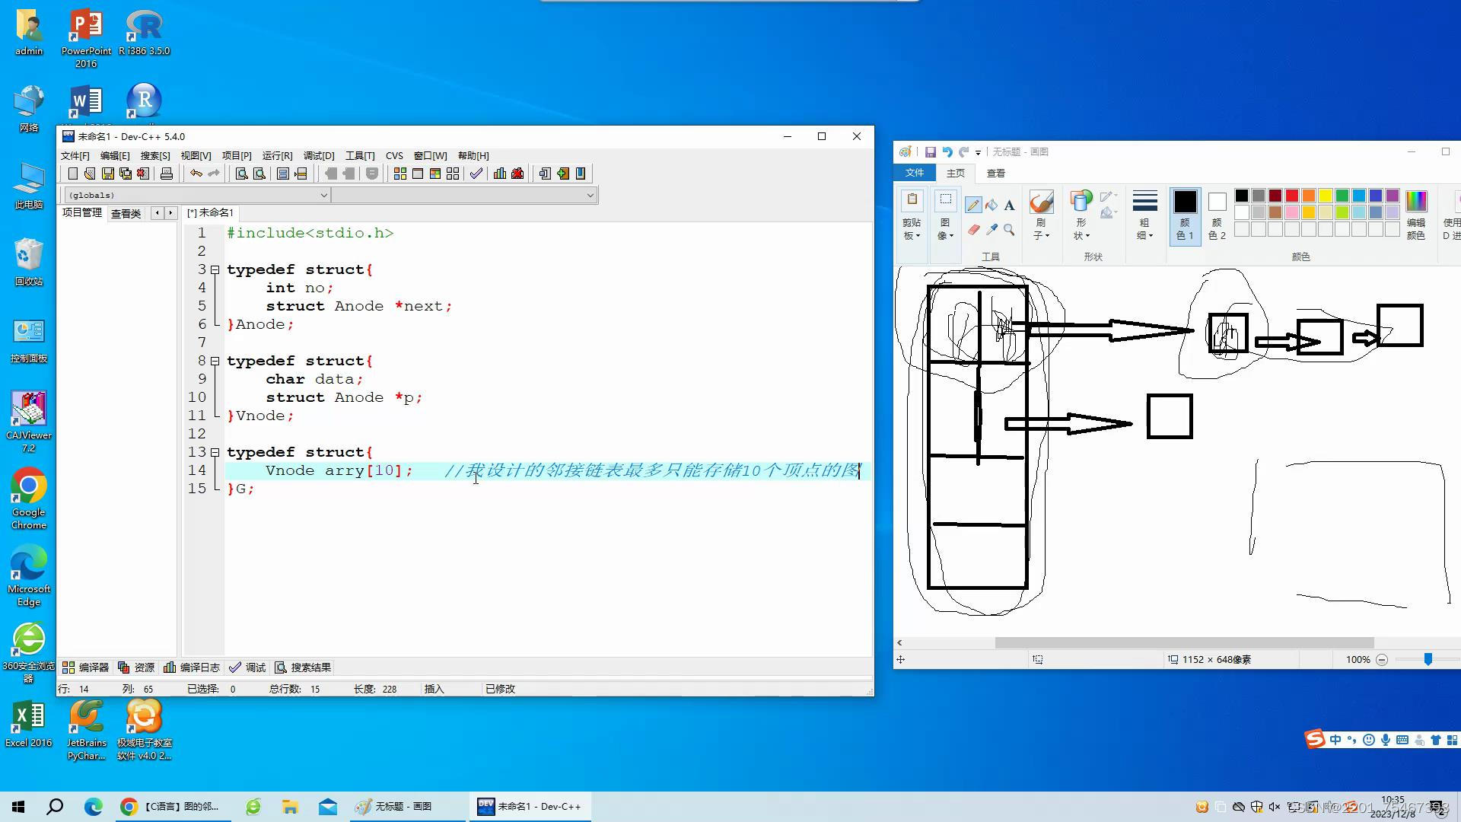1461x822 pixels.
Task: Open the 运行(R) menu
Action: 276,155
